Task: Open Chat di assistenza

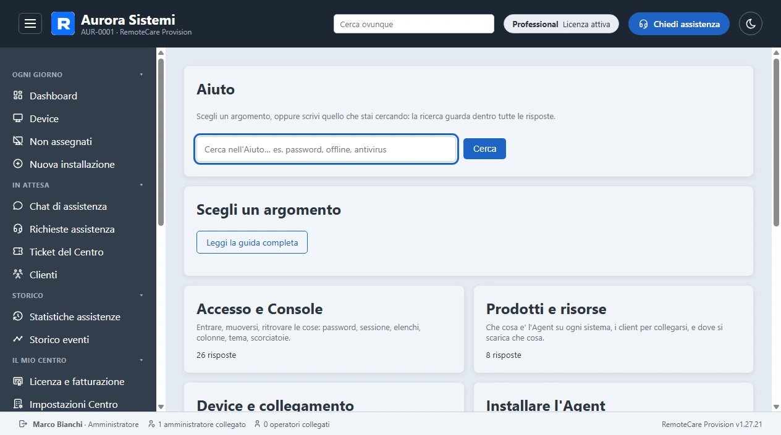Action: click(x=78, y=206)
